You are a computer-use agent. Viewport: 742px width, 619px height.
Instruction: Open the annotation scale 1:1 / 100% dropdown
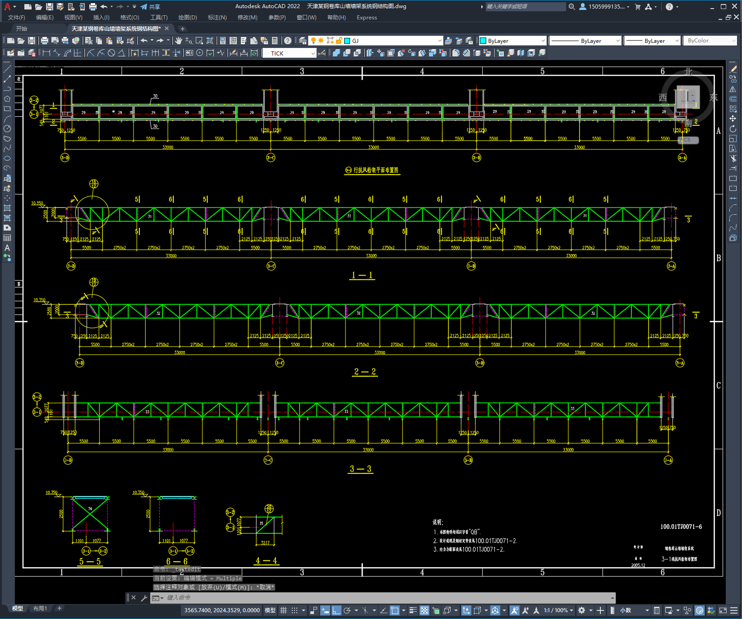(x=558, y=610)
